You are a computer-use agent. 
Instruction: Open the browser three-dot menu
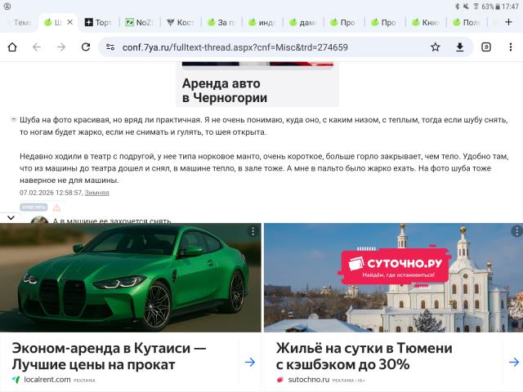coord(511,47)
